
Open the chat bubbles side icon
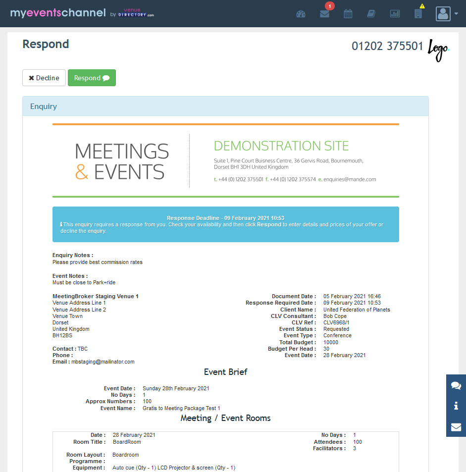(x=456, y=385)
